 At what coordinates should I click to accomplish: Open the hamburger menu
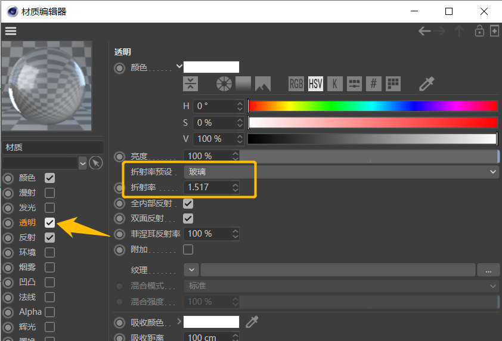[11, 31]
